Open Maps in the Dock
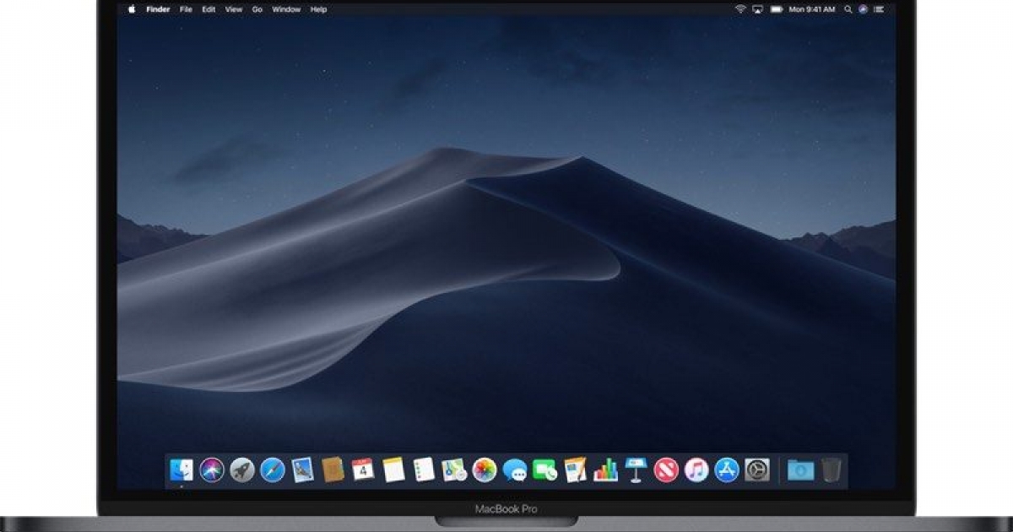The width and height of the screenshot is (1013, 532). coord(454,470)
